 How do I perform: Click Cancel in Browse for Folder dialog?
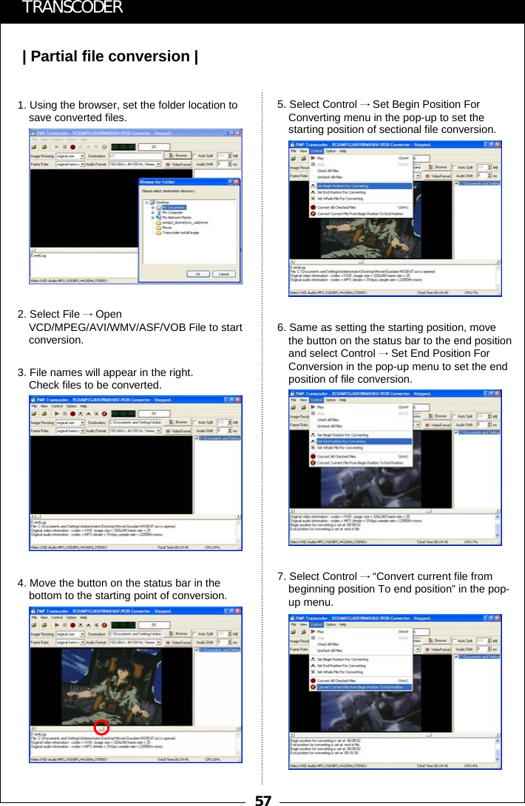(223, 274)
